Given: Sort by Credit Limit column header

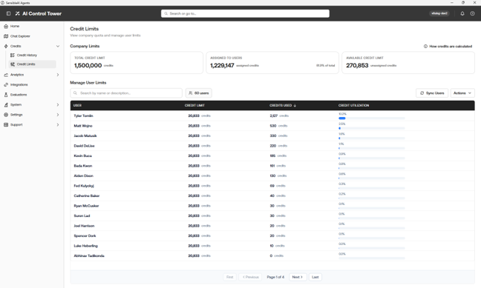Looking at the screenshot, I should pyautogui.click(x=194, y=106).
